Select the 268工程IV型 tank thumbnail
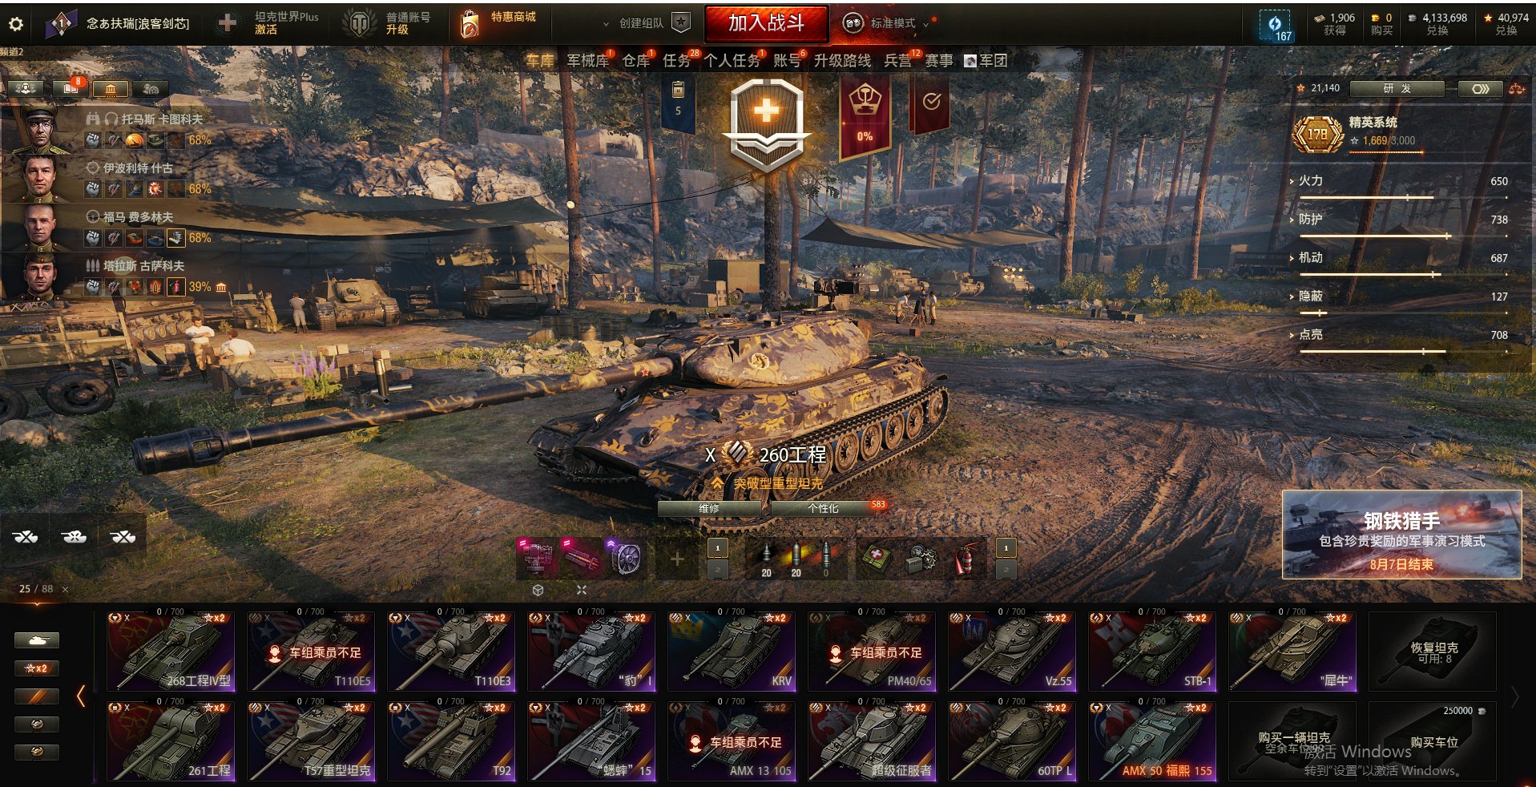1536x787 pixels. point(170,651)
